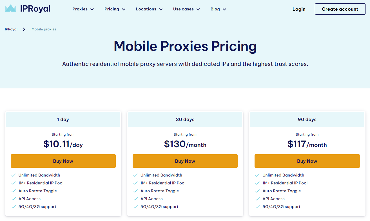Click the IPRoyal crown logo icon
This screenshot has height=221, width=370.
click(11, 8)
